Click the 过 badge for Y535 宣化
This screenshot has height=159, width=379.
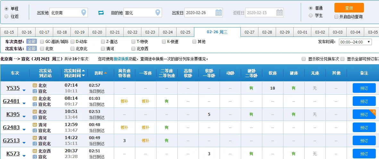pyautogui.click(x=35, y=91)
